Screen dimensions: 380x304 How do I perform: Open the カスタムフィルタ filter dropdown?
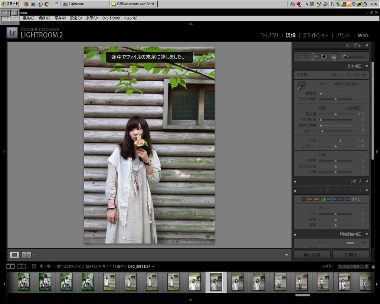352,266
